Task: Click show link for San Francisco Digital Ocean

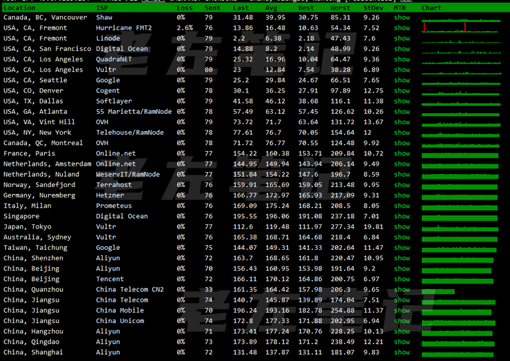Action: point(401,49)
